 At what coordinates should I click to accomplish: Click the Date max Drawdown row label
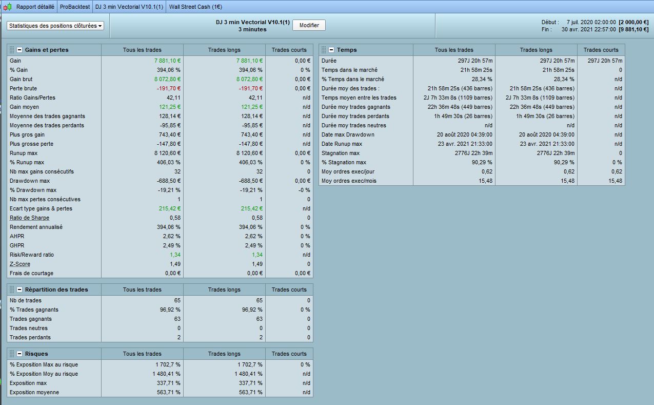[348, 134]
